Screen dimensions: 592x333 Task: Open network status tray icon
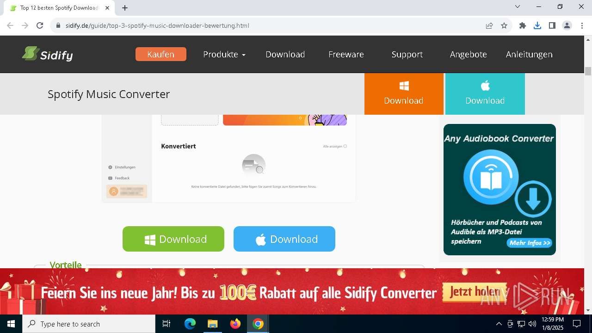pyautogui.click(x=521, y=324)
